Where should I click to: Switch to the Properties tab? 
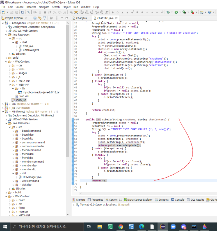click(x=95, y=200)
